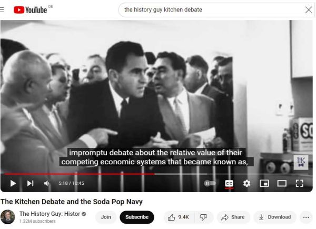Subscribe to The History Guy channel
Image resolution: width=316 pixels, height=229 pixels.
pos(137,217)
